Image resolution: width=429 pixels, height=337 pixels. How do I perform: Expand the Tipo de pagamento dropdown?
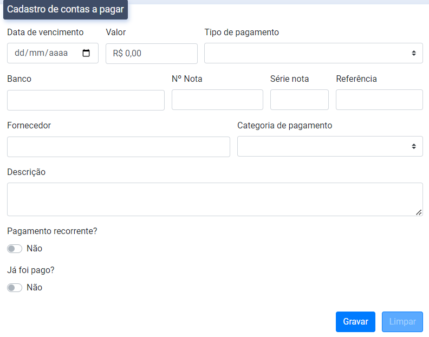(313, 53)
